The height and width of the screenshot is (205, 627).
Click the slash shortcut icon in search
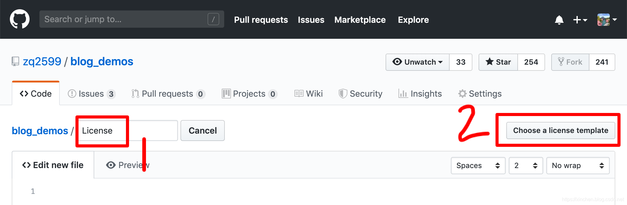(213, 19)
